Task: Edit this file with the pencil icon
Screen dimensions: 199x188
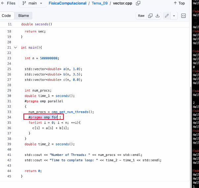Action: [x=167, y=16]
